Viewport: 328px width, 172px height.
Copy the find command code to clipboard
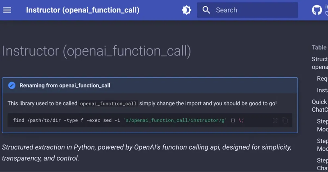285,121
